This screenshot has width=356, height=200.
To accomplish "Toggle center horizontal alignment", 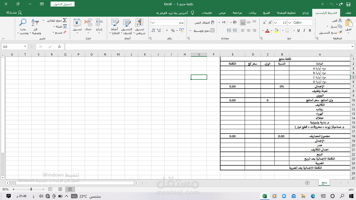I will [x=249, y=30].
